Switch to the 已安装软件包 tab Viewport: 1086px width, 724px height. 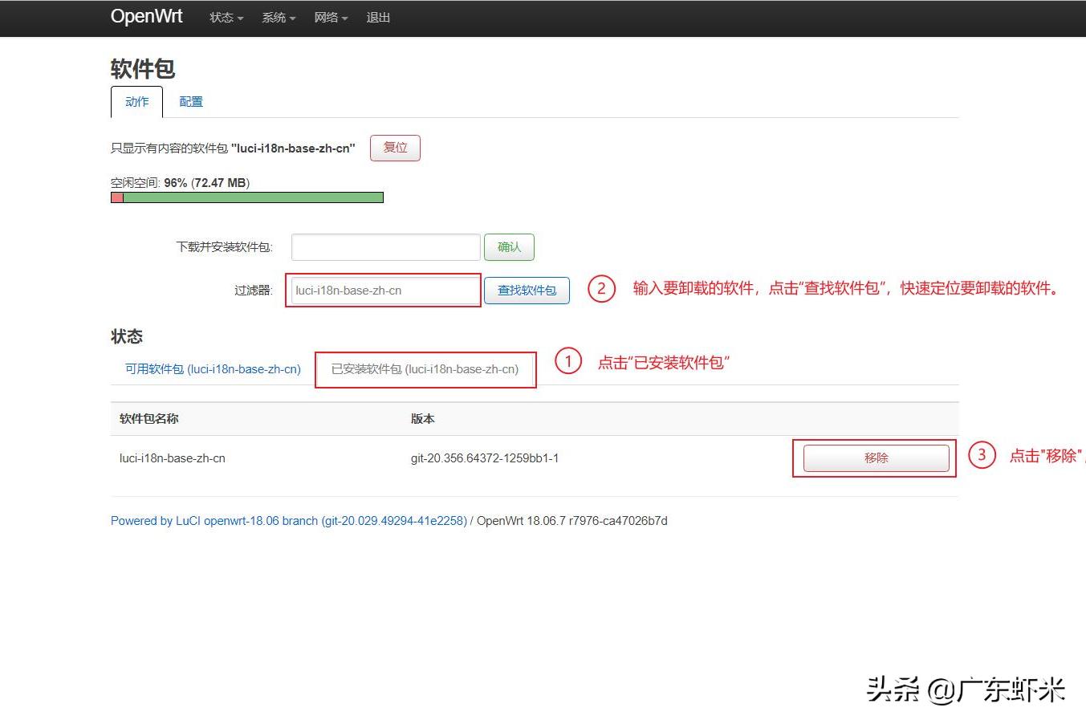425,369
